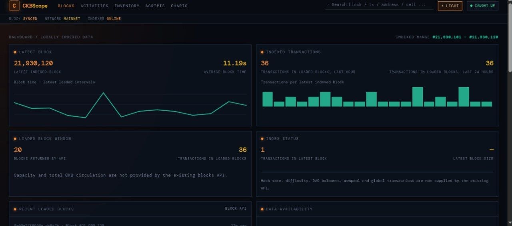Viewport: 512px width, 226px height.
Task: Click the block search input field
Action: tap(379, 5)
